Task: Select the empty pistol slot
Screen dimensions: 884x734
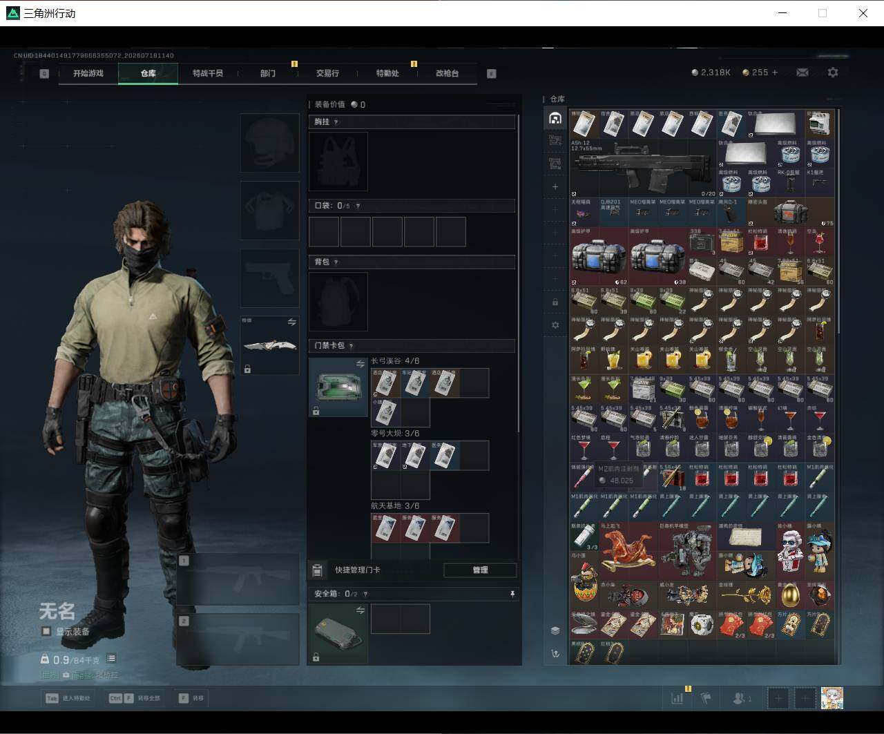Action: click(269, 278)
